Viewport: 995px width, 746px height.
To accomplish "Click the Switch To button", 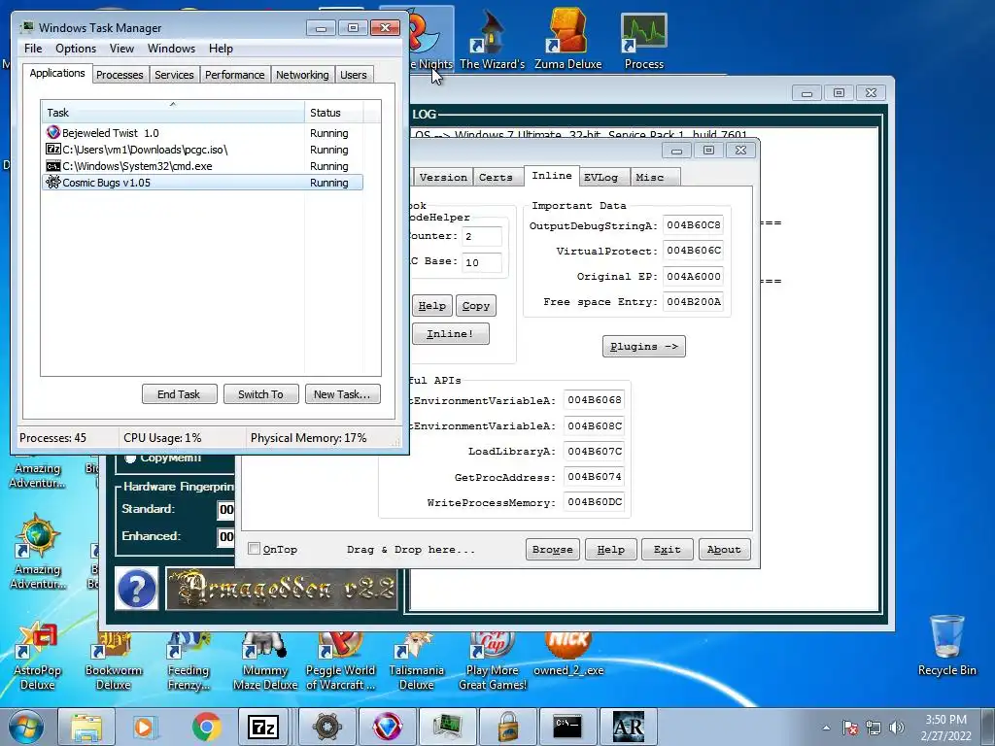I will pyautogui.click(x=260, y=394).
